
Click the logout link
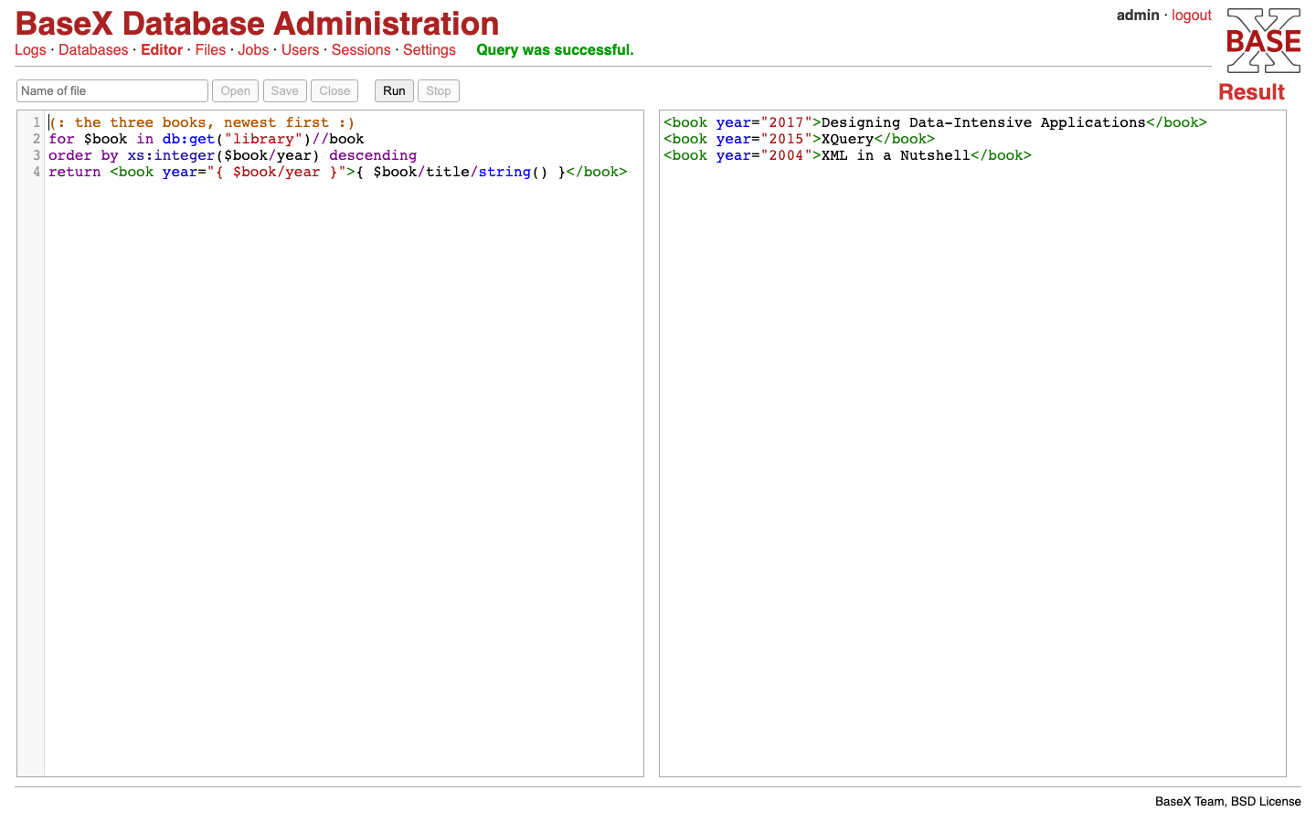pos(1192,16)
